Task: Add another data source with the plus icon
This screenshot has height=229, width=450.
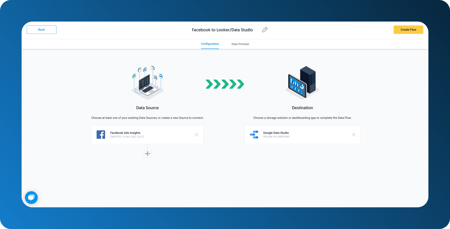Action: point(147,153)
